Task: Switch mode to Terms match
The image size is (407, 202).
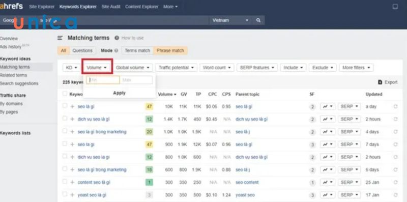Action: tap(137, 51)
